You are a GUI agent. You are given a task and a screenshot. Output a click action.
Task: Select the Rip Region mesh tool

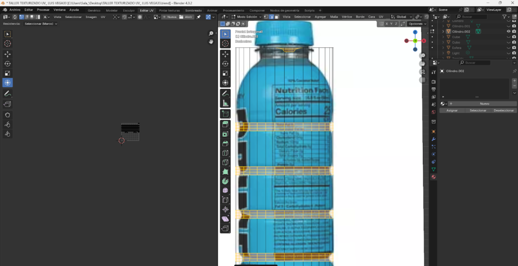click(225, 229)
